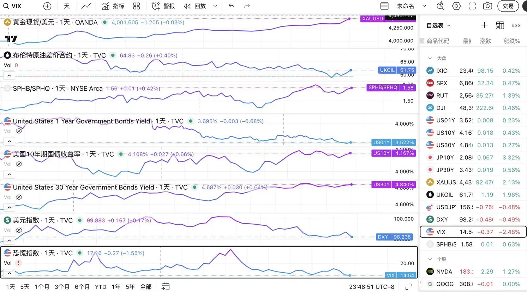Viewport: 527px width, 292px height.
Task: Open the watchlist three-dots menu
Action: point(516,25)
